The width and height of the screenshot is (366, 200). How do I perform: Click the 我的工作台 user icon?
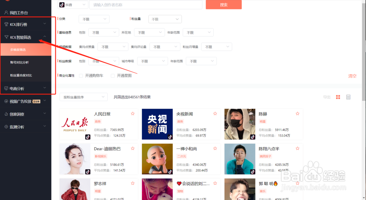6,12
